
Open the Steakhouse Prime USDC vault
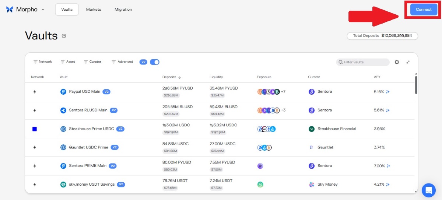click(91, 129)
